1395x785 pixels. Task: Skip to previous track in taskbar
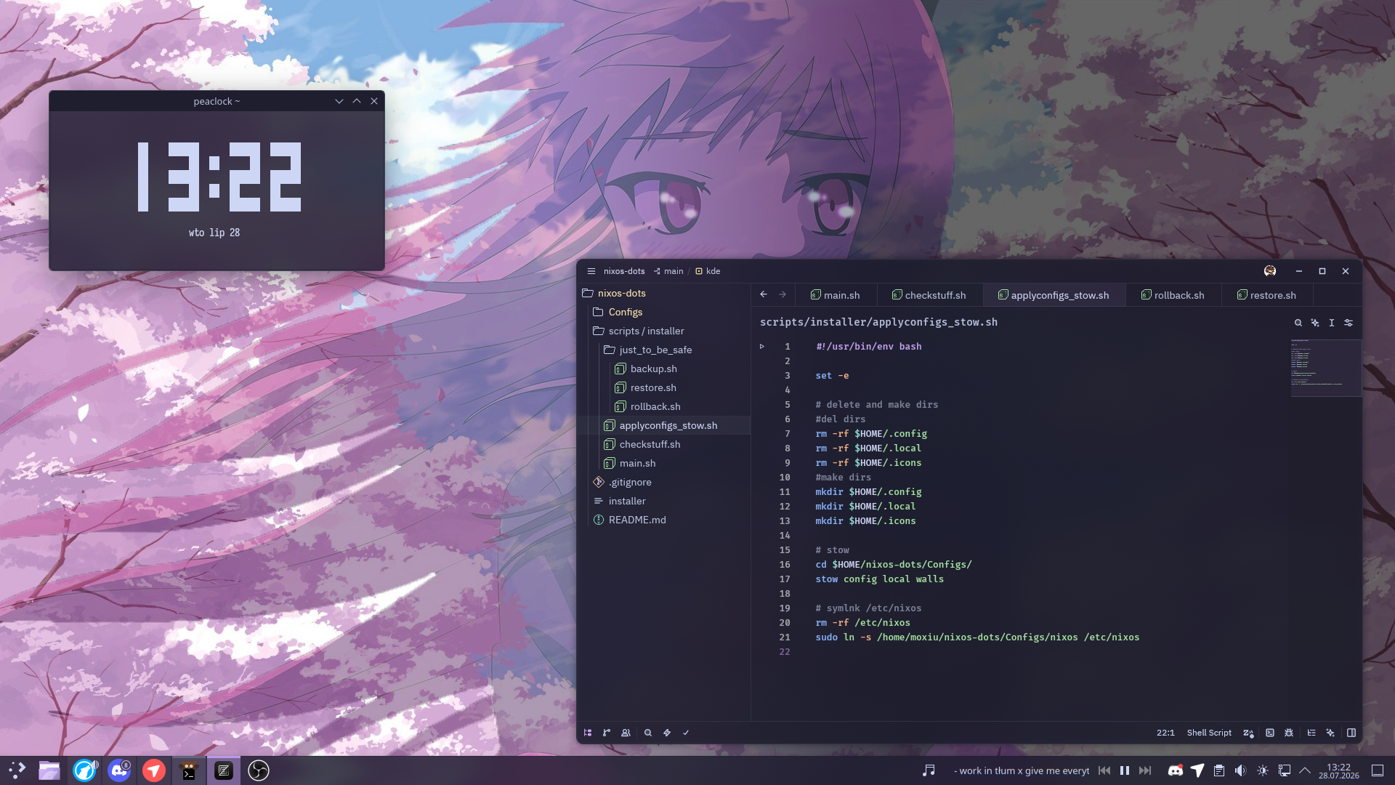tap(1104, 770)
